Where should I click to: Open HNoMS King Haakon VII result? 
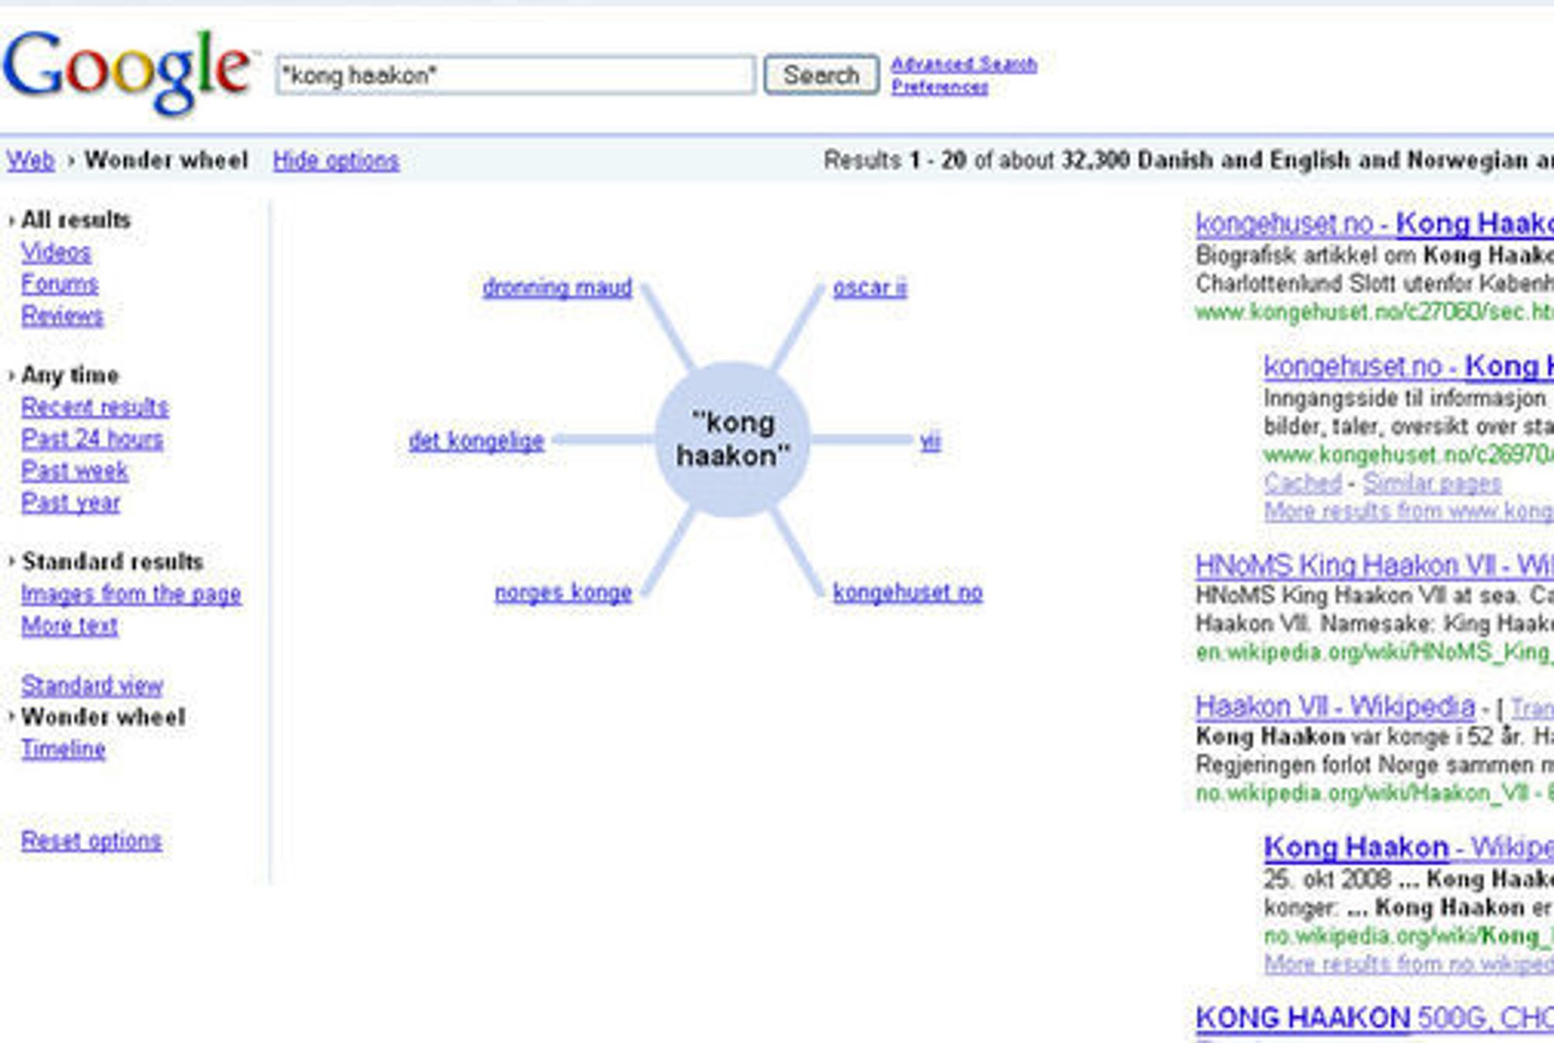coord(1375,565)
